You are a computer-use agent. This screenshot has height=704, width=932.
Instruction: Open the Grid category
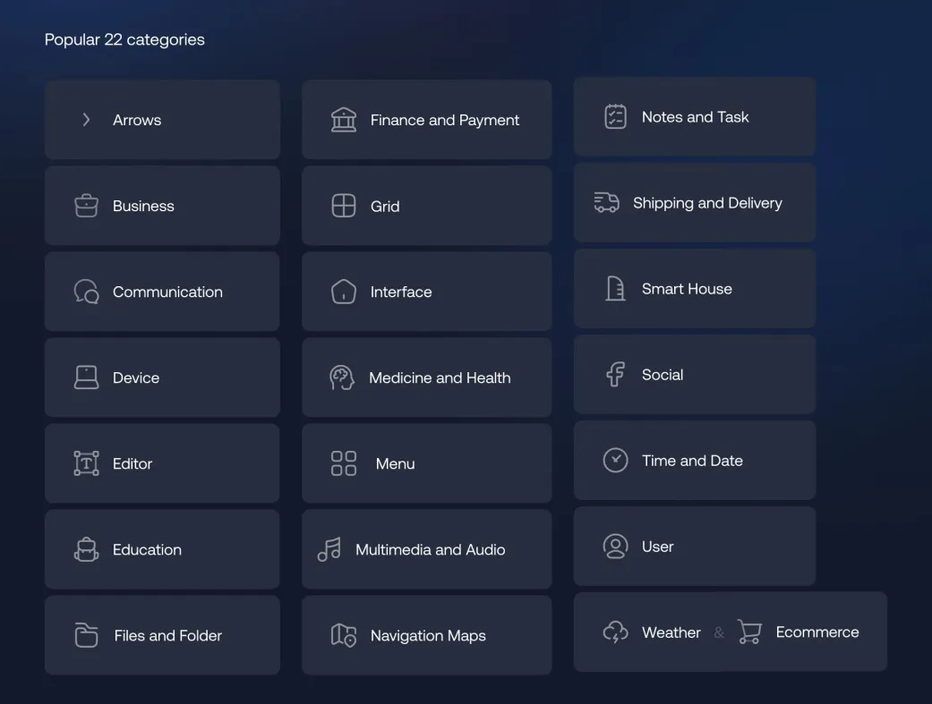pos(426,206)
